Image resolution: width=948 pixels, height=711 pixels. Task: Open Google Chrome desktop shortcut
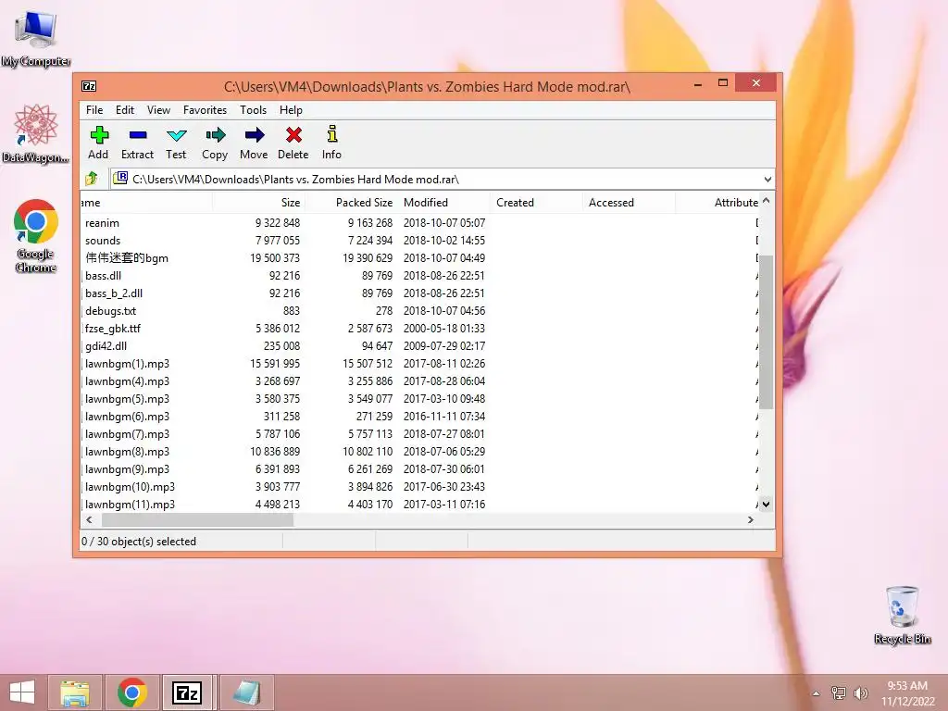(36, 236)
